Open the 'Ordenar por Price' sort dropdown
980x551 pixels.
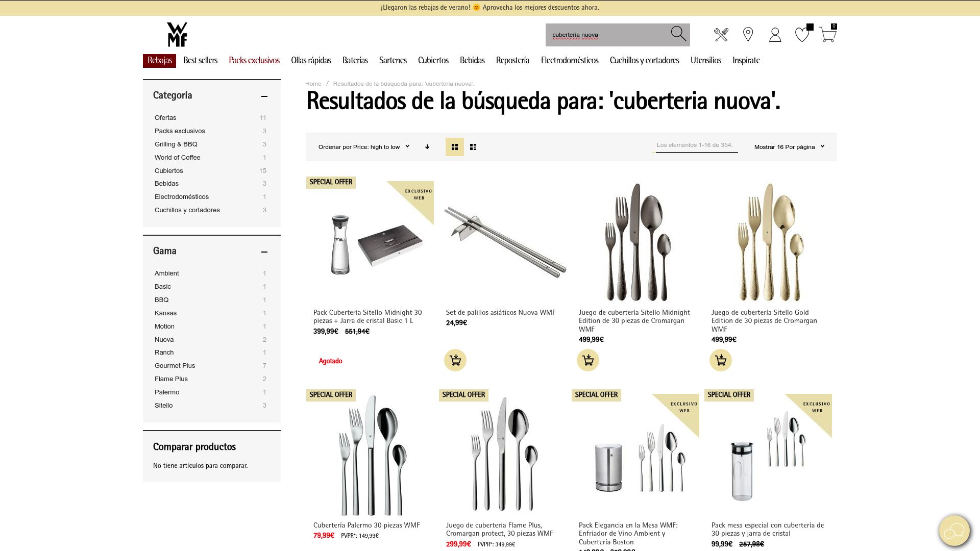click(x=364, y=147)
